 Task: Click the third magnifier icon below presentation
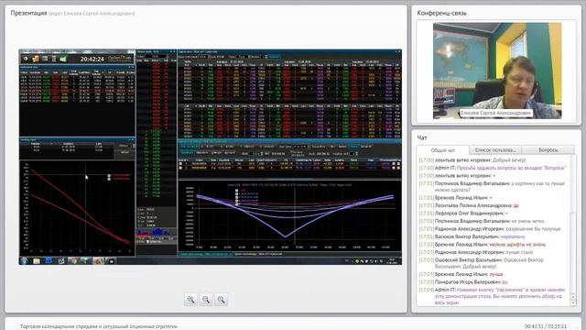coord(222,300)
